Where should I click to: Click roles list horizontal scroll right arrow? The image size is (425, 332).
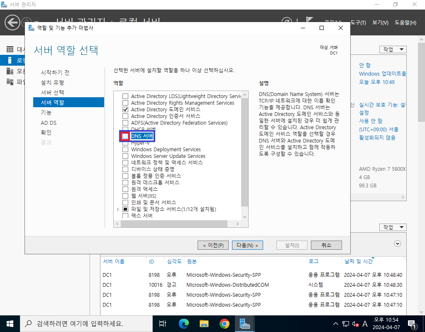click(237, 224)
